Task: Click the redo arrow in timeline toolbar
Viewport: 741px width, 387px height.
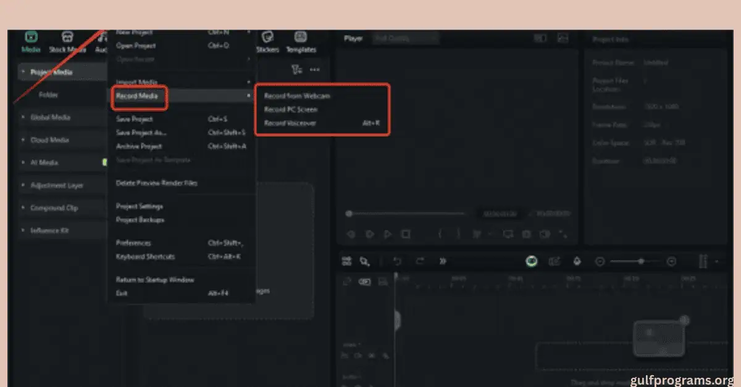Action: click(420, 261)
